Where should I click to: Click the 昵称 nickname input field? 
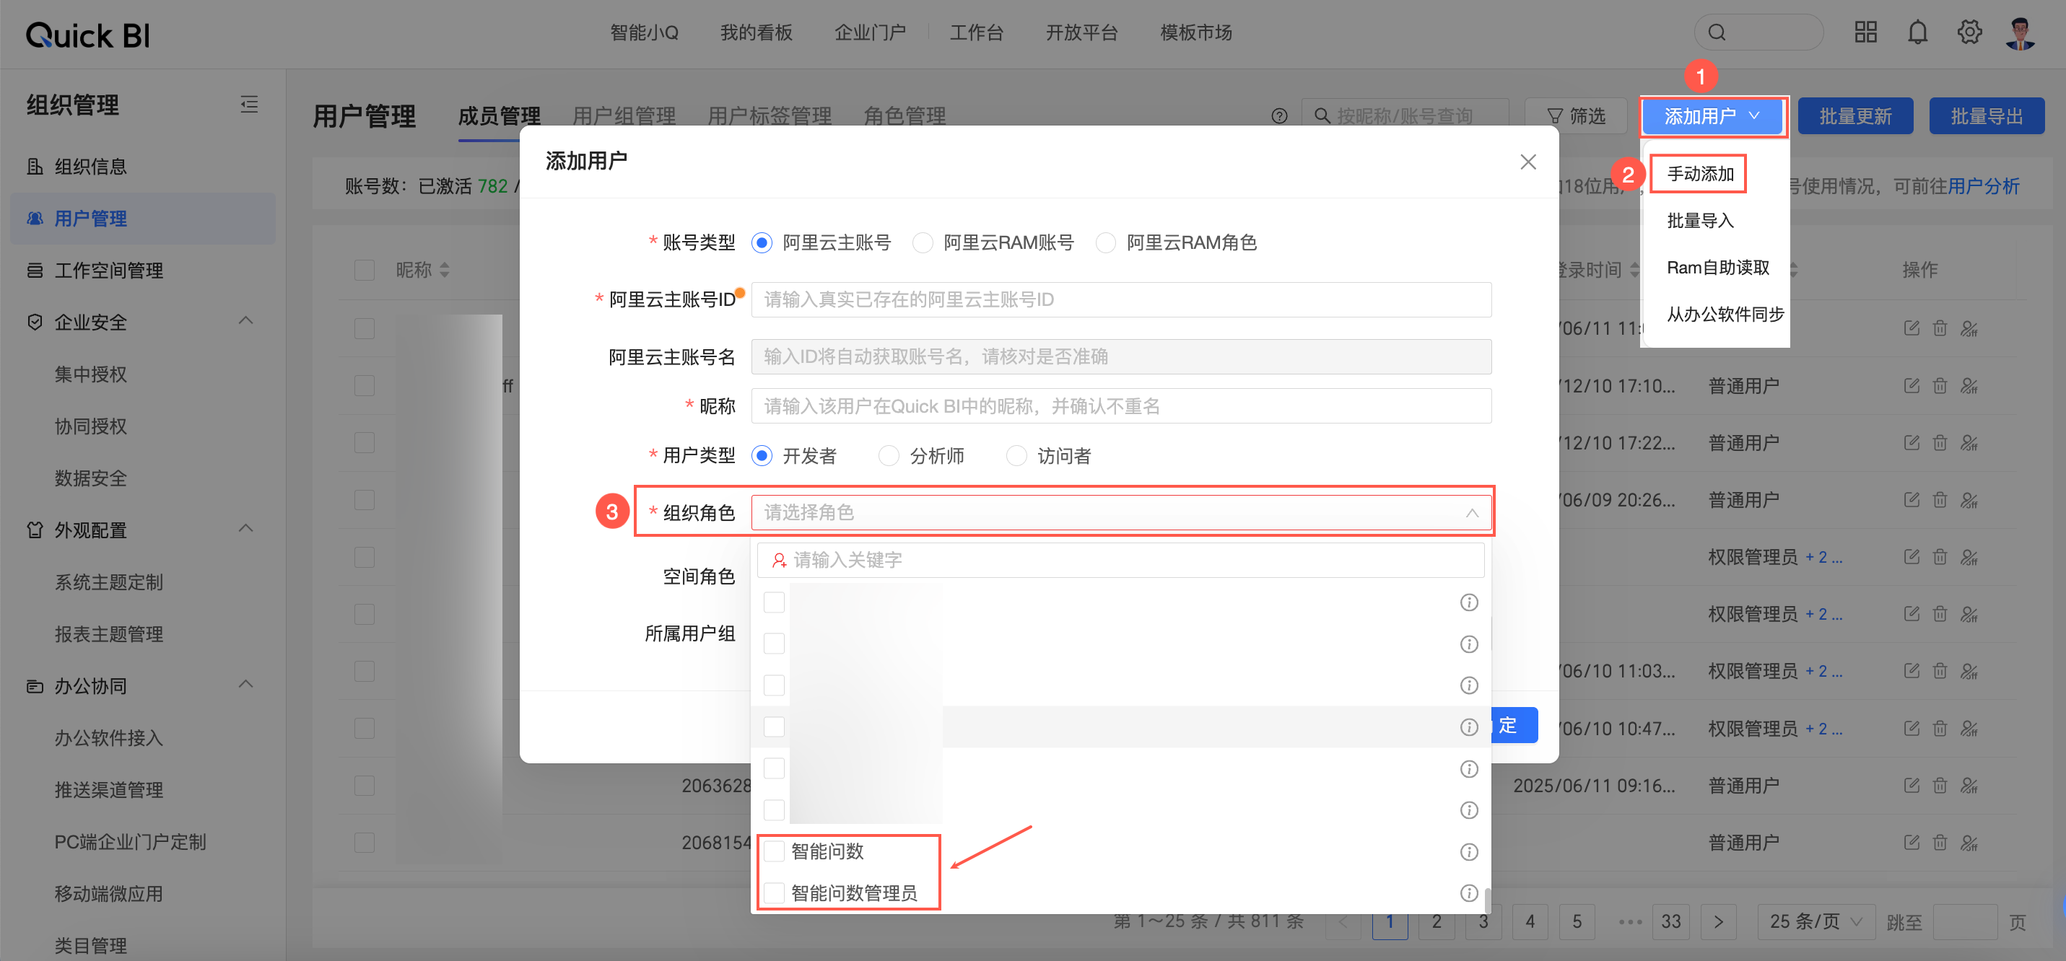pyautogui.click(x=1120, y=406)
